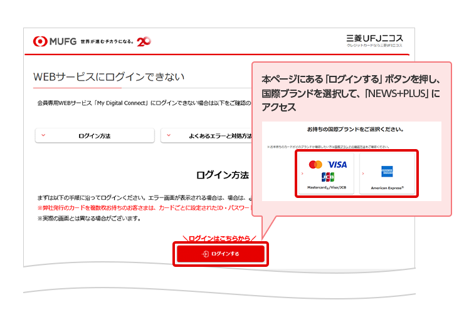
Task: Click the ログイン方法 section heading
Action: 222,175
